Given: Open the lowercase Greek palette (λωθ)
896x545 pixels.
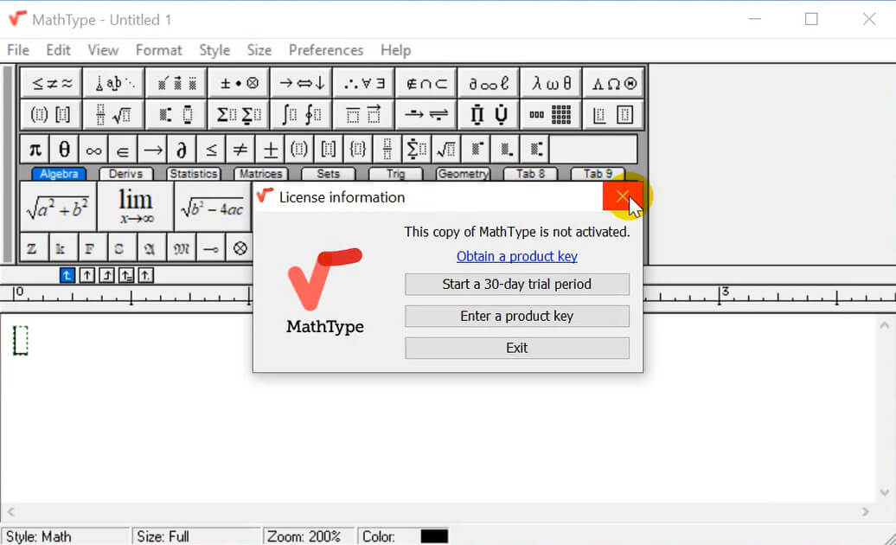Looking at the screenshot, I should click(x=551, y=83).
